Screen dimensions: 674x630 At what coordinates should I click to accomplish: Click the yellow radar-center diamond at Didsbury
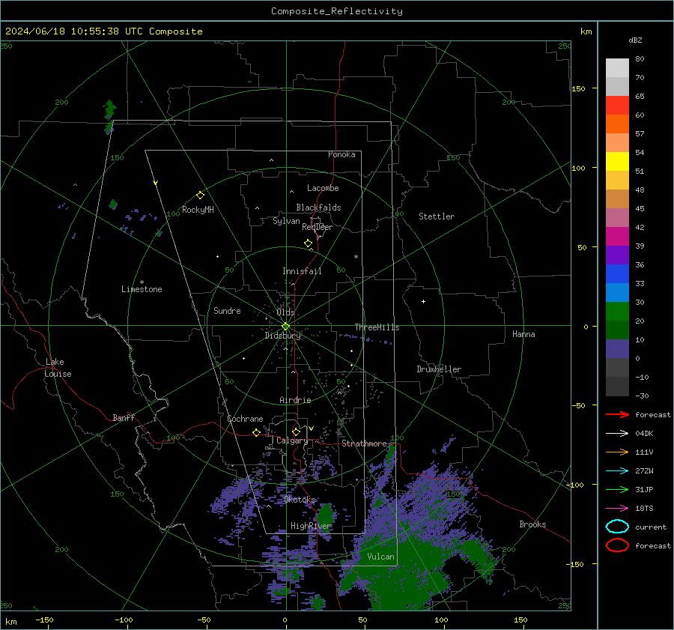click(x=285, y=327)
